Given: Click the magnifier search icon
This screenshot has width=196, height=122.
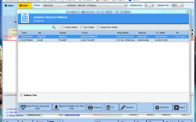Looking at the screenshot, I should [x=54, y=27].
